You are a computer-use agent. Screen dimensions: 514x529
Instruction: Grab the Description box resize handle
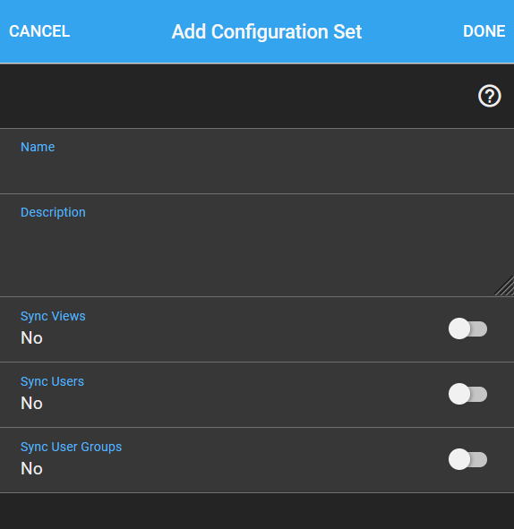[x=504, y=286]
